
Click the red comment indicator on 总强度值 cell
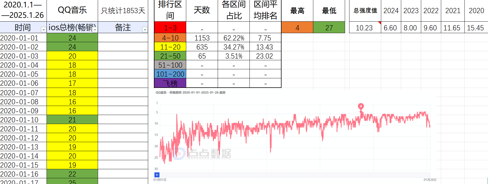(x=380, y=23)
